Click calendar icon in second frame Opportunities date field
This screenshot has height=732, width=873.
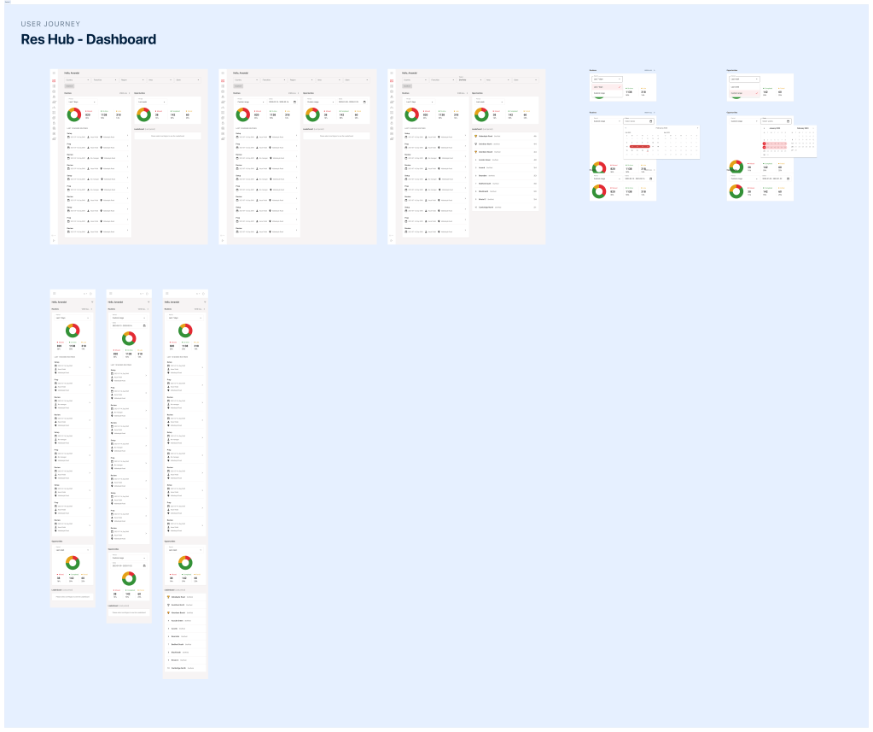click(x=364, y=102)
